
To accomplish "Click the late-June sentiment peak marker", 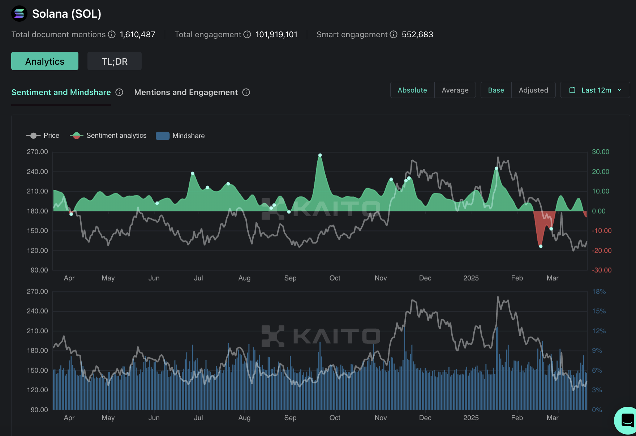I will pyautogui.click(x=193, y=174).
